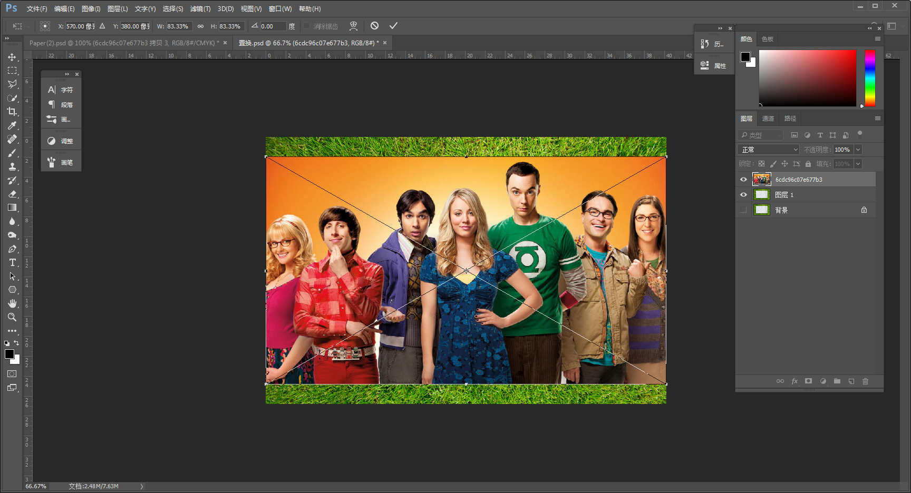The width and height of the screenshot is (911, 493).
Task: Hide the 6cdc96c07e677b3 layer
Action: click(x=743, y=180)
